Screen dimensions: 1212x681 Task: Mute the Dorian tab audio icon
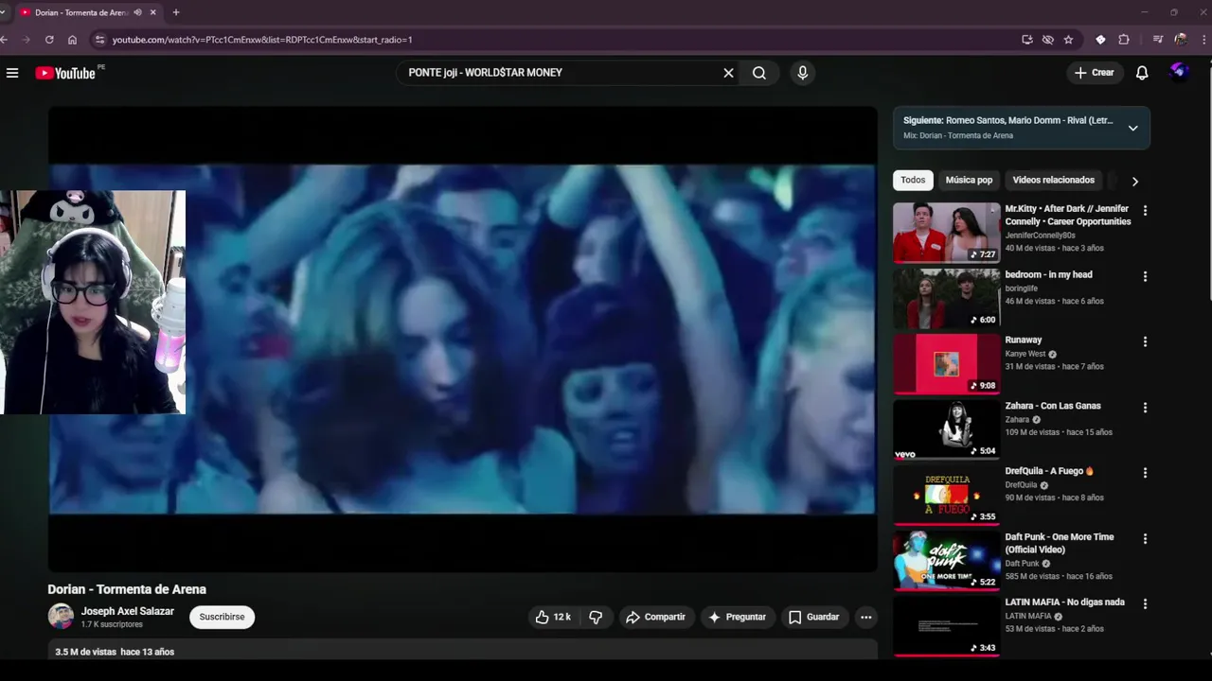click(x=138, y=12)
